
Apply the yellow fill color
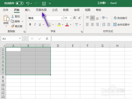pos(59,25)
